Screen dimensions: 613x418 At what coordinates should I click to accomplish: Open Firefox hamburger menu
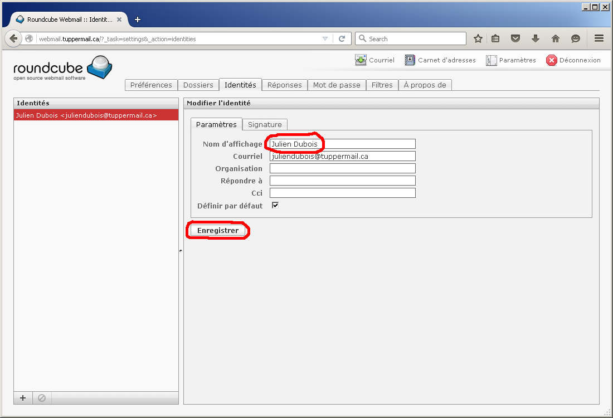pyautogui.click(x=599, y=38)
